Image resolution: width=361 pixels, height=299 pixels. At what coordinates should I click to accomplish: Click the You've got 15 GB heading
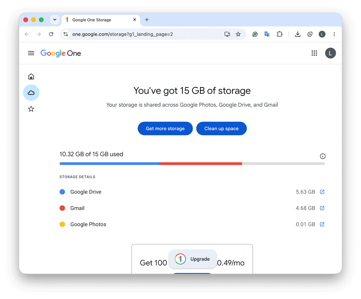[x=192, y=91]
